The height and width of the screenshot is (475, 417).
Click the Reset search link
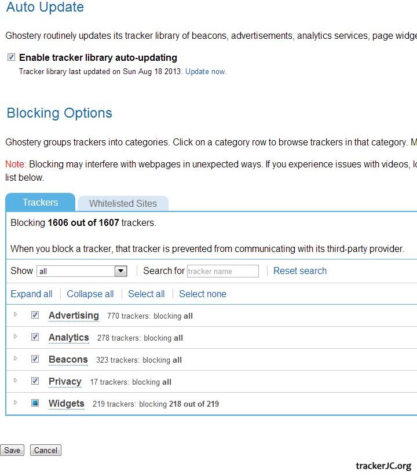click(x=300, y=271)
